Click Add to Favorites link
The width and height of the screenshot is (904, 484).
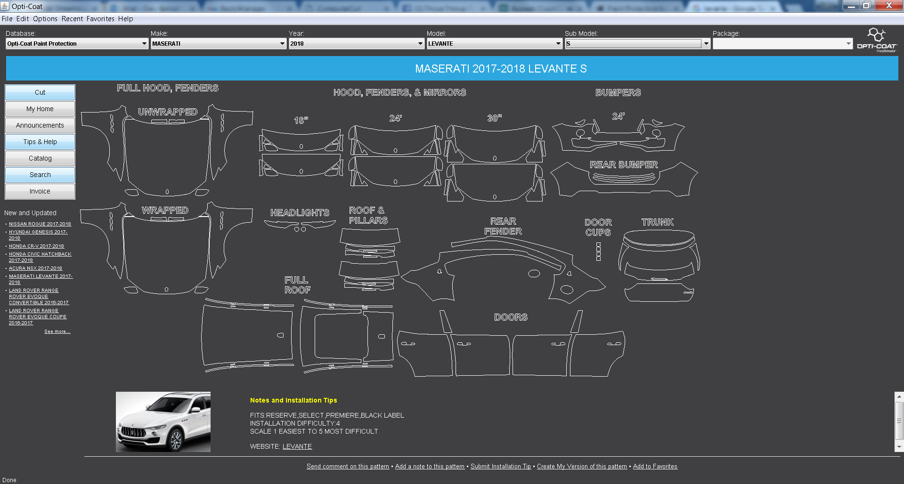click(x=655, y=467)
